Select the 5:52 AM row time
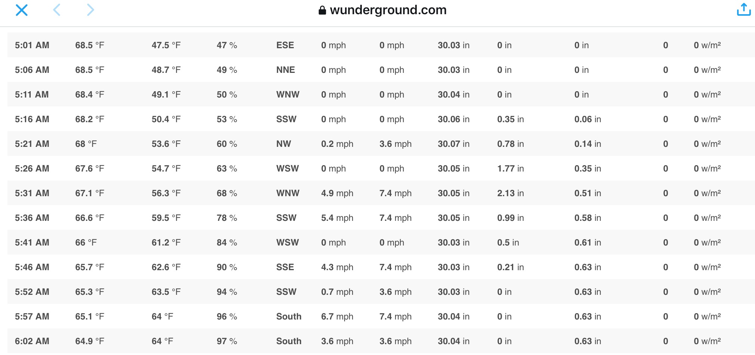755x355 pixels. [x=32, y=292]
